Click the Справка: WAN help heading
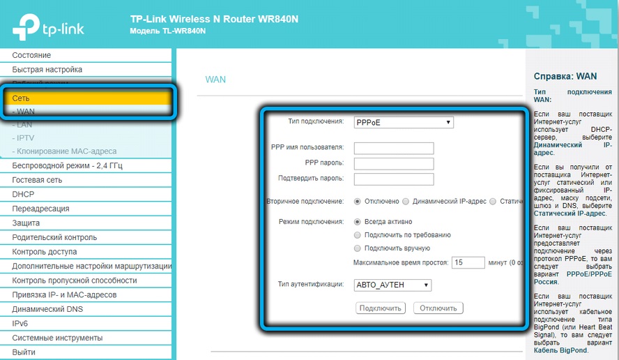This screenshot has width=619, height=360. (565, 76)
